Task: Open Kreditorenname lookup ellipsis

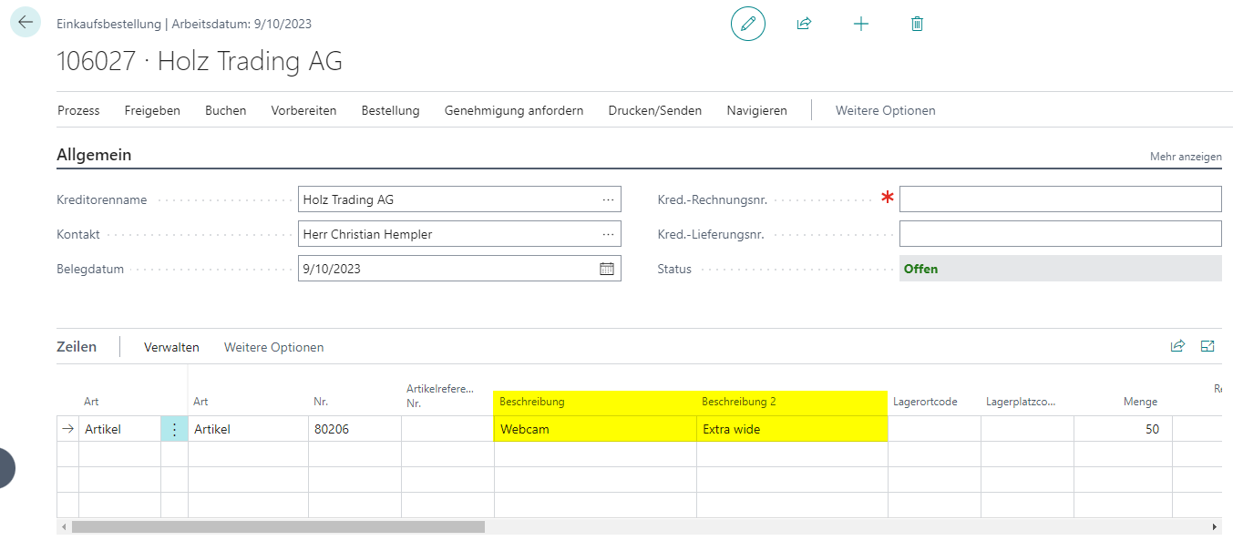Action: point(608,199)
